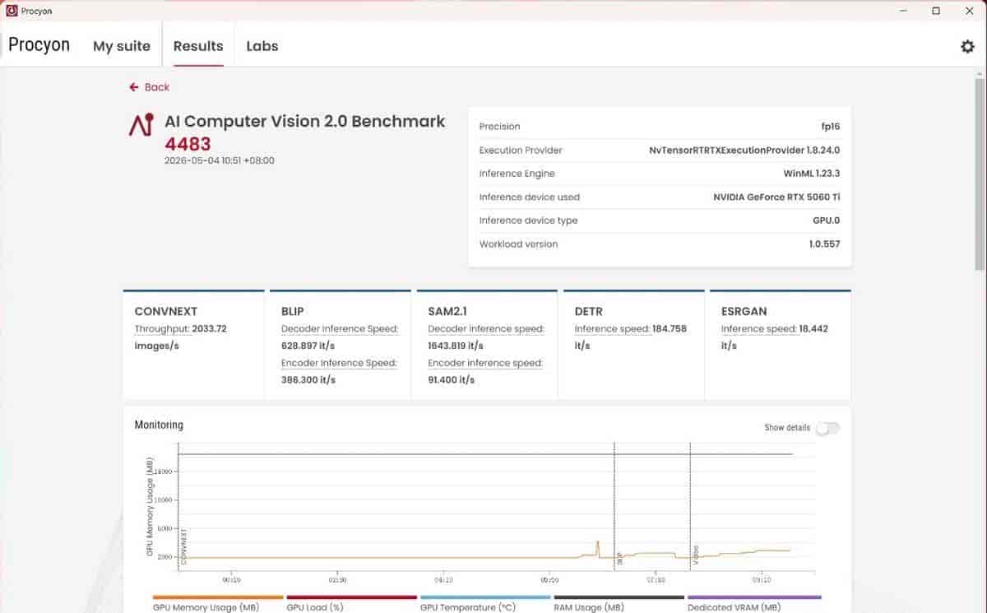Click the CONVNEXT marker in chart
The image size is (987, 613).
(x=183, y=546)
